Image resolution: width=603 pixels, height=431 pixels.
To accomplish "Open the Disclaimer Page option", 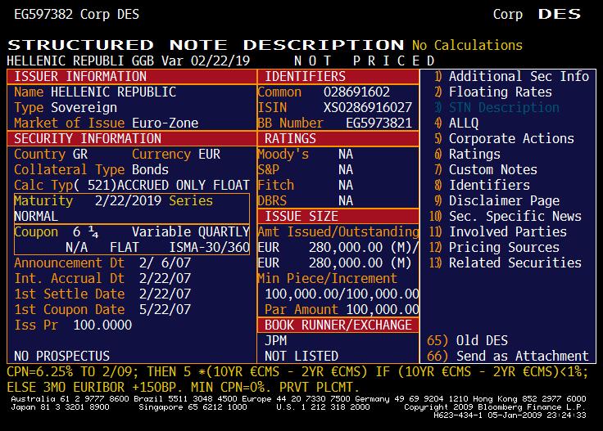I will tap(496, 200).
